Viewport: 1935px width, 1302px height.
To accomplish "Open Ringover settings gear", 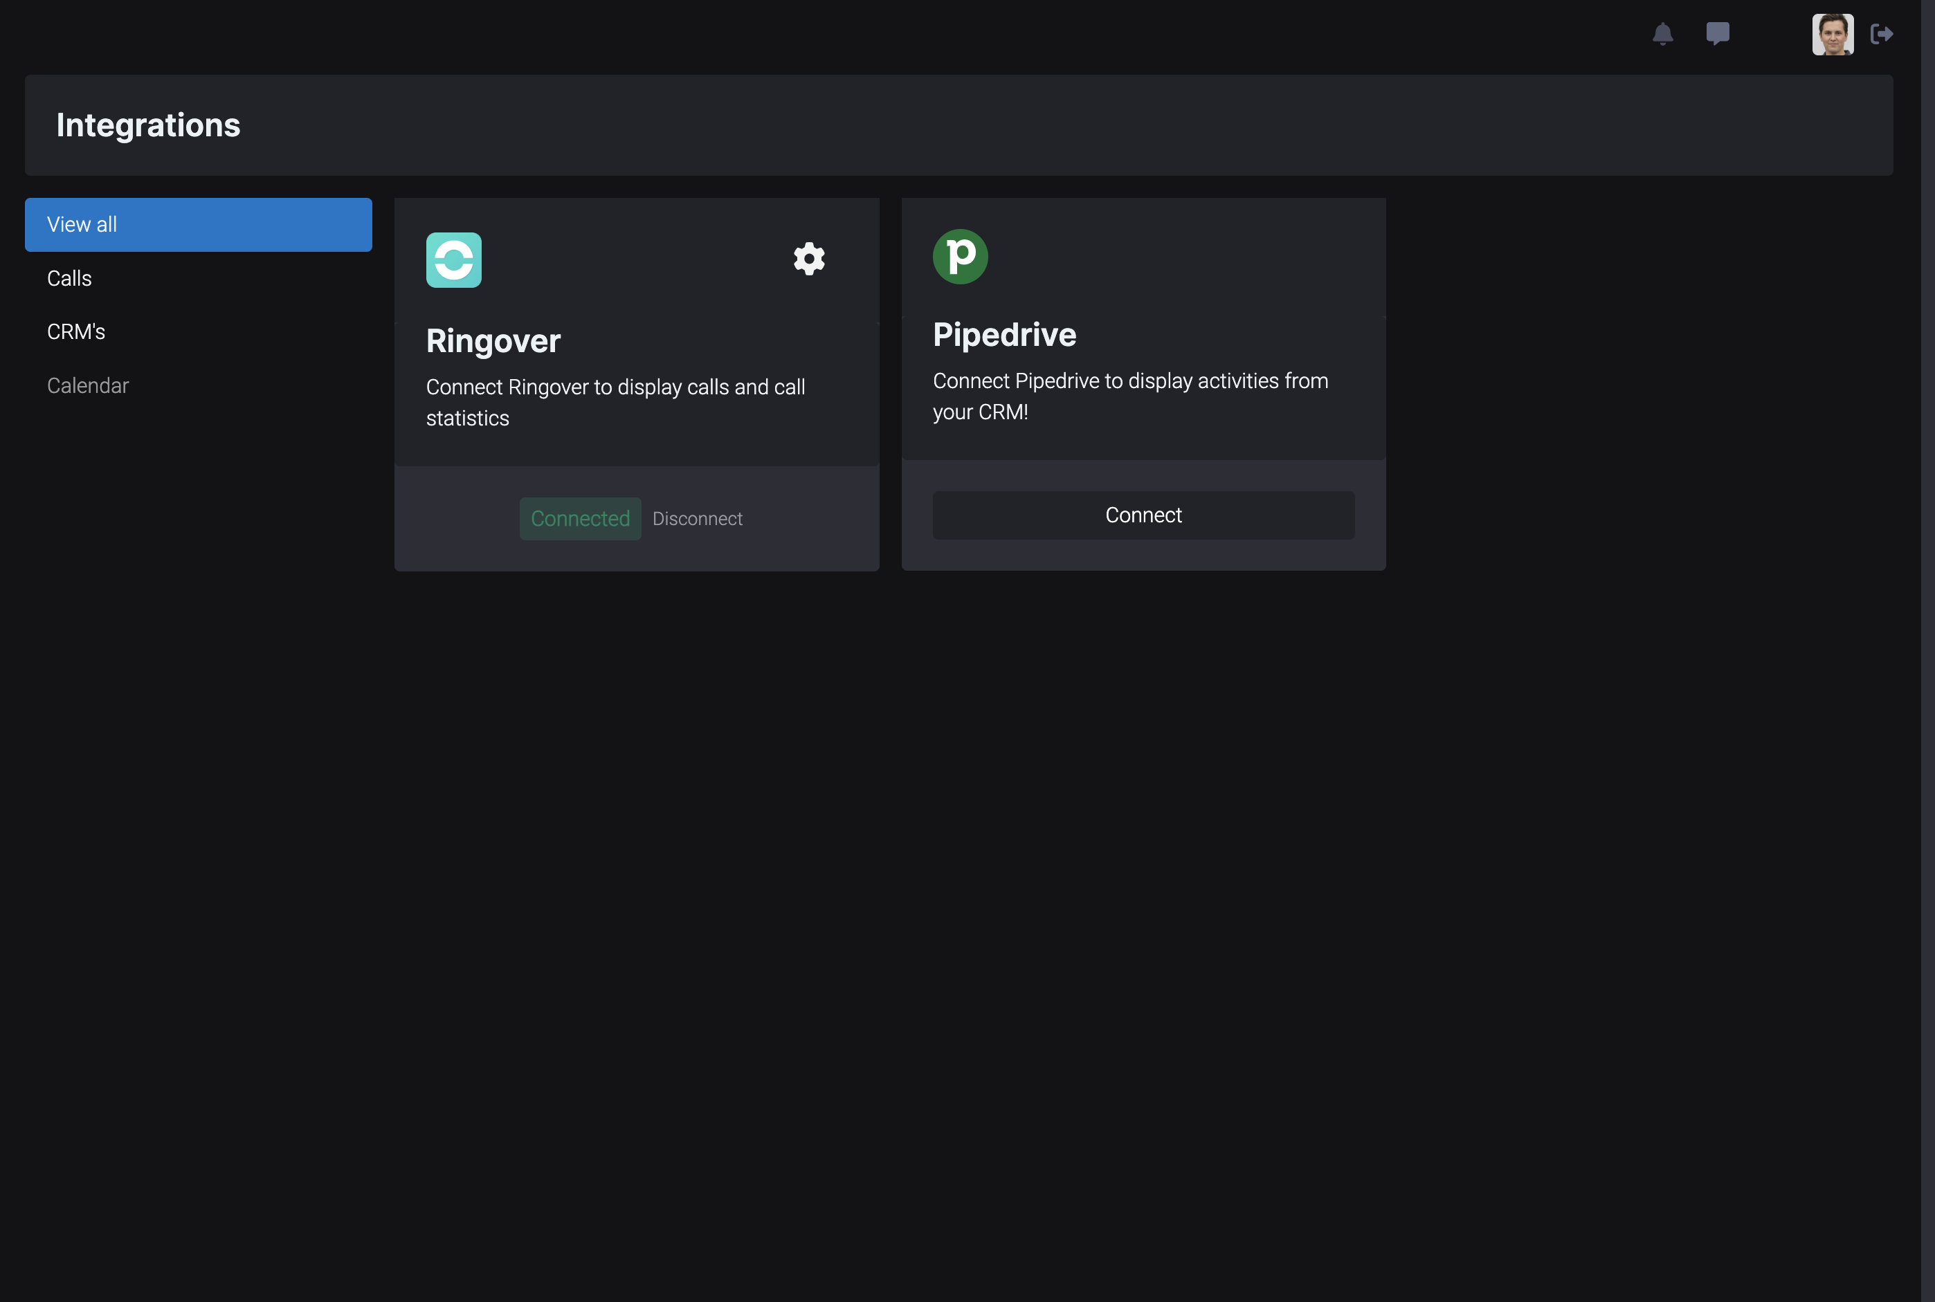I will 809,259.
